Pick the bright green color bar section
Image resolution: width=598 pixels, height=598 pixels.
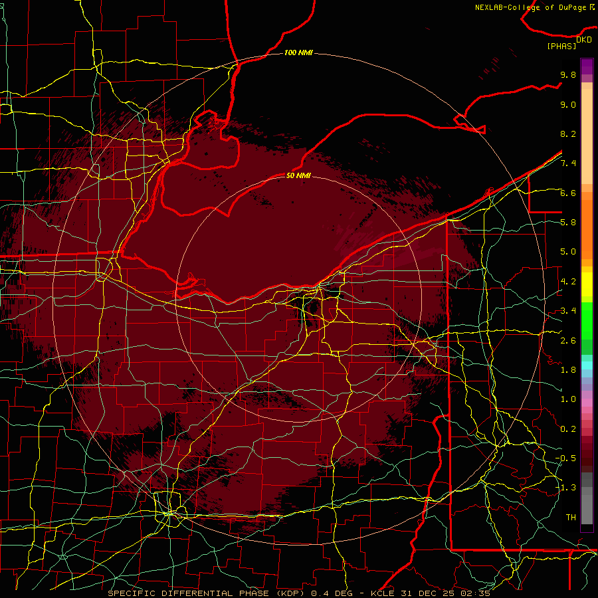[587, 320]
